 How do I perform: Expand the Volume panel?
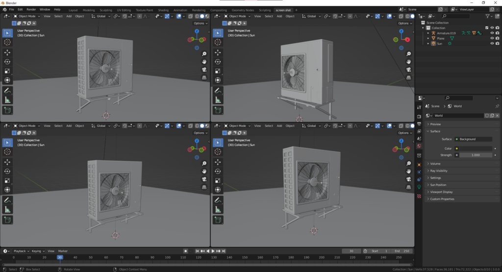point(461,164)
